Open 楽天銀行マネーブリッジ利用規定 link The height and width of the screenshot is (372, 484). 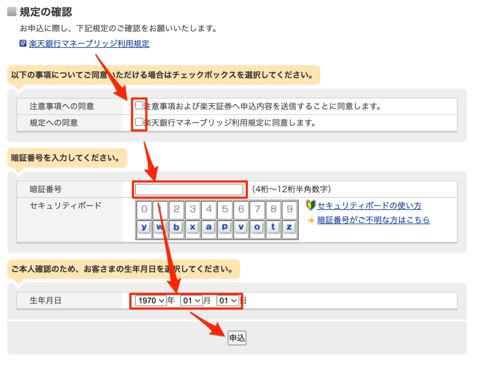89,44
